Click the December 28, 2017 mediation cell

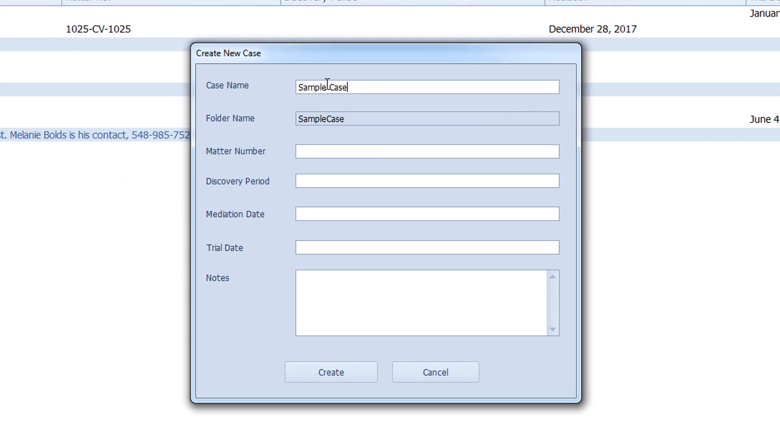click(x=592, y=29)
